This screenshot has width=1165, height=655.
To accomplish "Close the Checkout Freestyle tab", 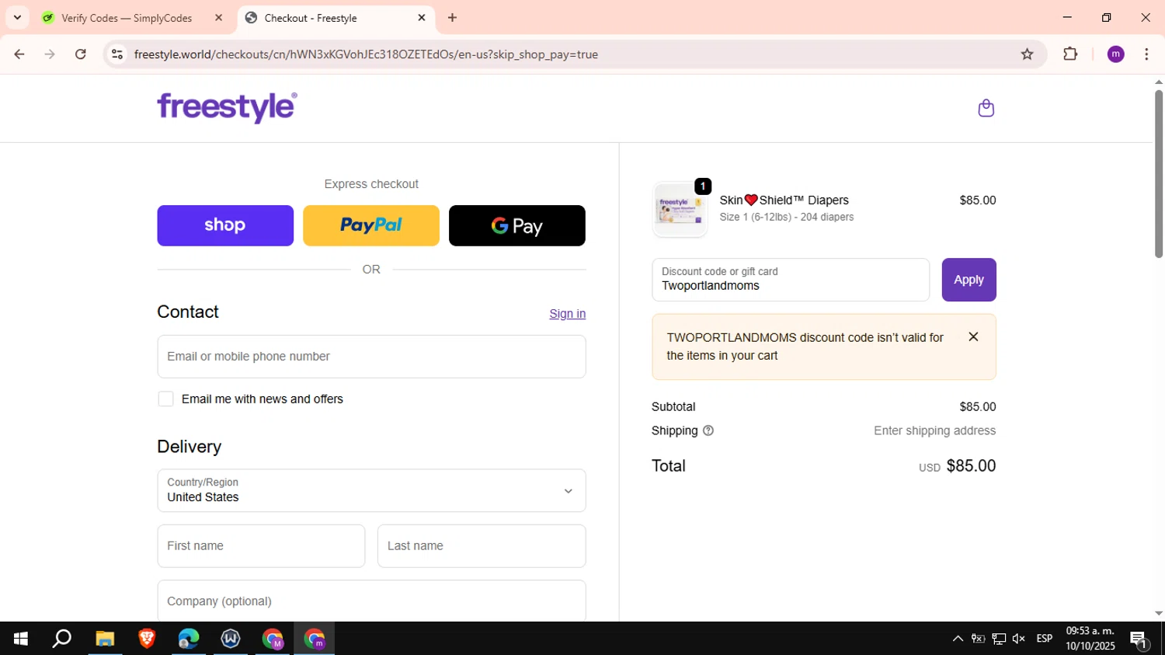I will point(422,18).
